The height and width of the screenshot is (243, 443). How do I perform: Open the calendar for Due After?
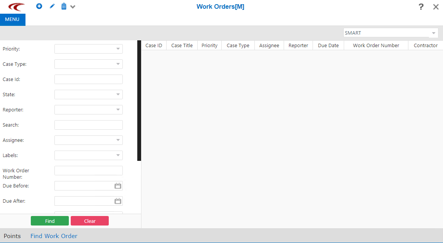(118, 201)
